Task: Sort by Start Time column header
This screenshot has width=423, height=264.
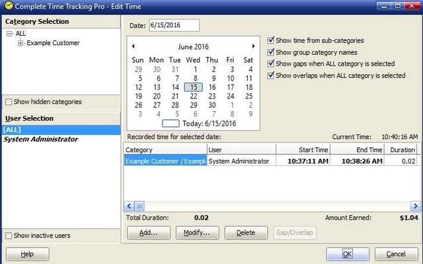Action: click(x=303, y=150)
